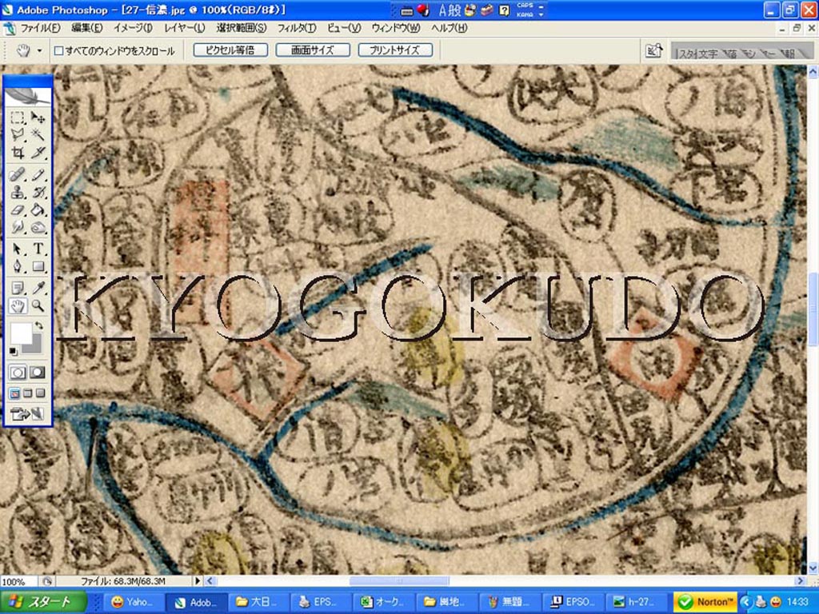
Task: Click the horizontal scrollbar thumb
Action: (398, 580)
